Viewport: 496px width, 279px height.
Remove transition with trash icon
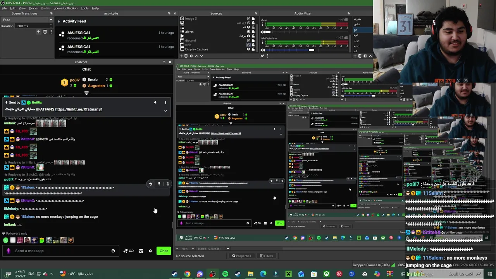point(45,32)
